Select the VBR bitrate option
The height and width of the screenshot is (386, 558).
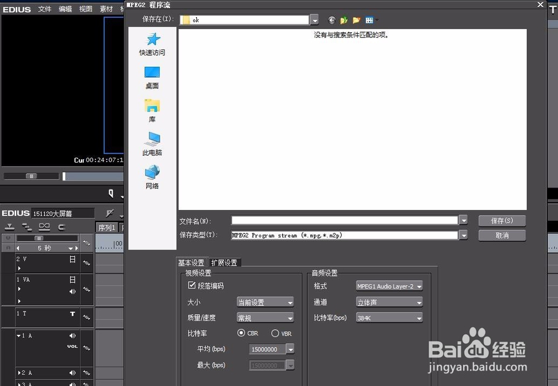[275, 333]
